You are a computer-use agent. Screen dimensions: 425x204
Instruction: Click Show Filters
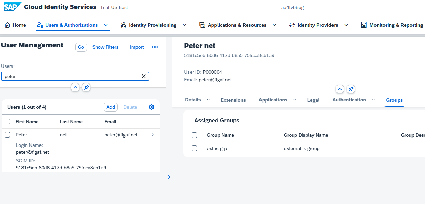105,47
